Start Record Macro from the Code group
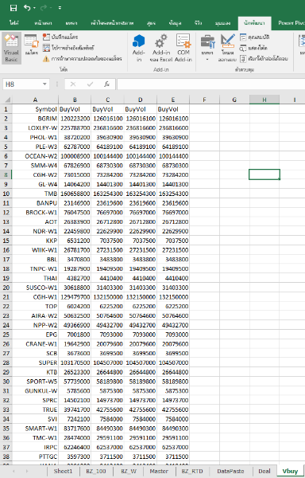Screen dimensions: 305x478 point(60,37)
